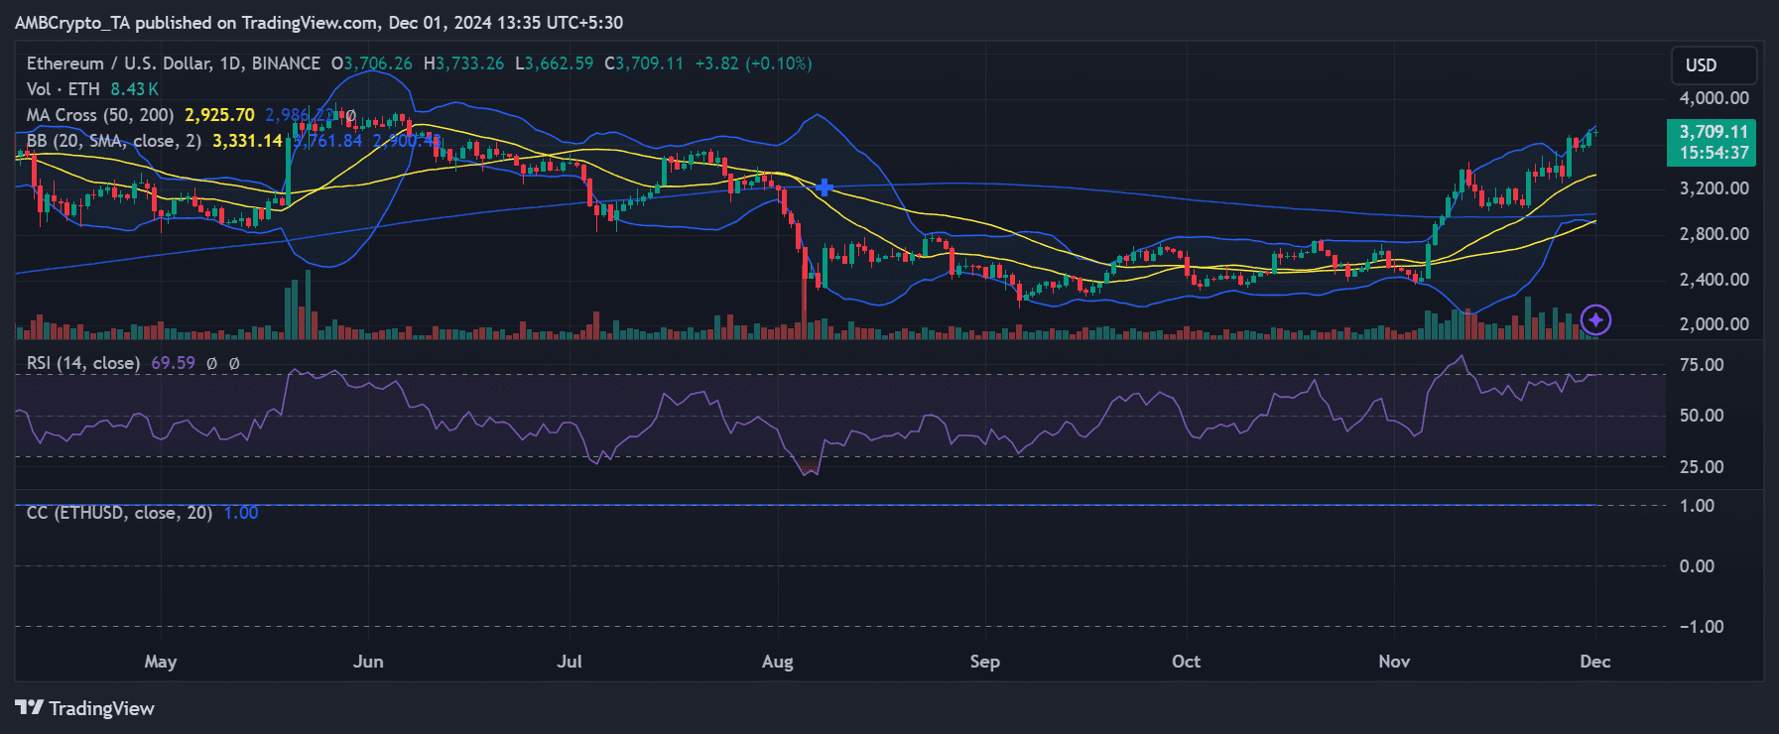The width and height of the screenshot is (1779, 734).
Task: Click the 4,000.00 level on price scale
Action: (1714, 98)
